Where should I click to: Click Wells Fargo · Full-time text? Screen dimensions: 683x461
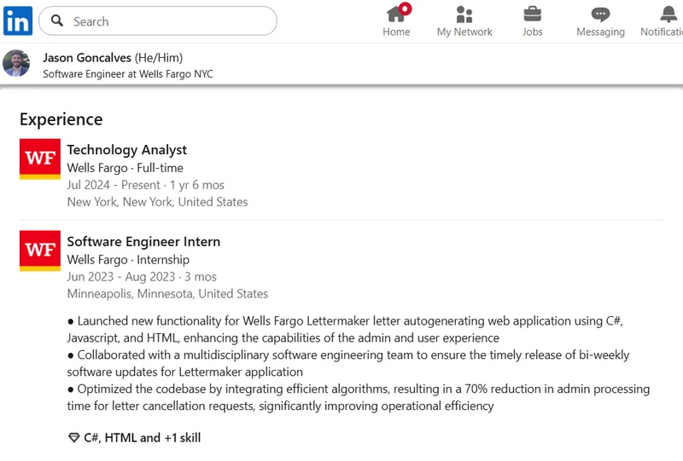(x=125, y=168)
